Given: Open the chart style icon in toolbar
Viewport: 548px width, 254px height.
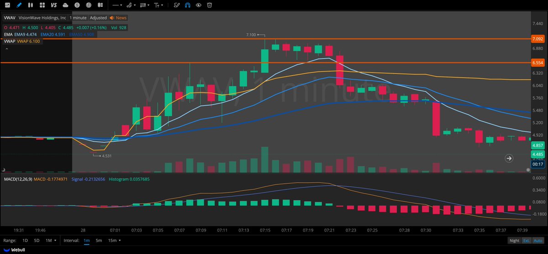Looking at the screenshot, I should click(x=7, y=5).
